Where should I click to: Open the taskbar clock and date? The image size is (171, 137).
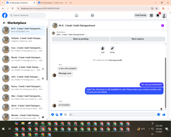tap(159, 129)
